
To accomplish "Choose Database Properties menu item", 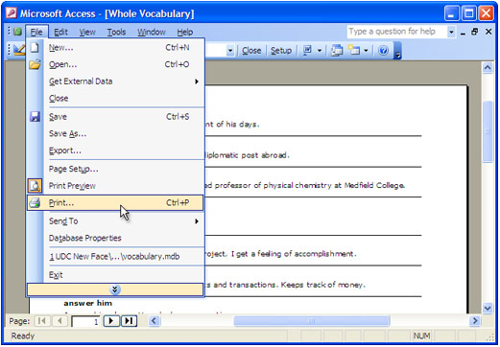I will point(115,238).
